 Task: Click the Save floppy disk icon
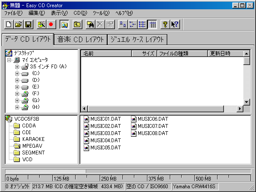tap(28, 24)
